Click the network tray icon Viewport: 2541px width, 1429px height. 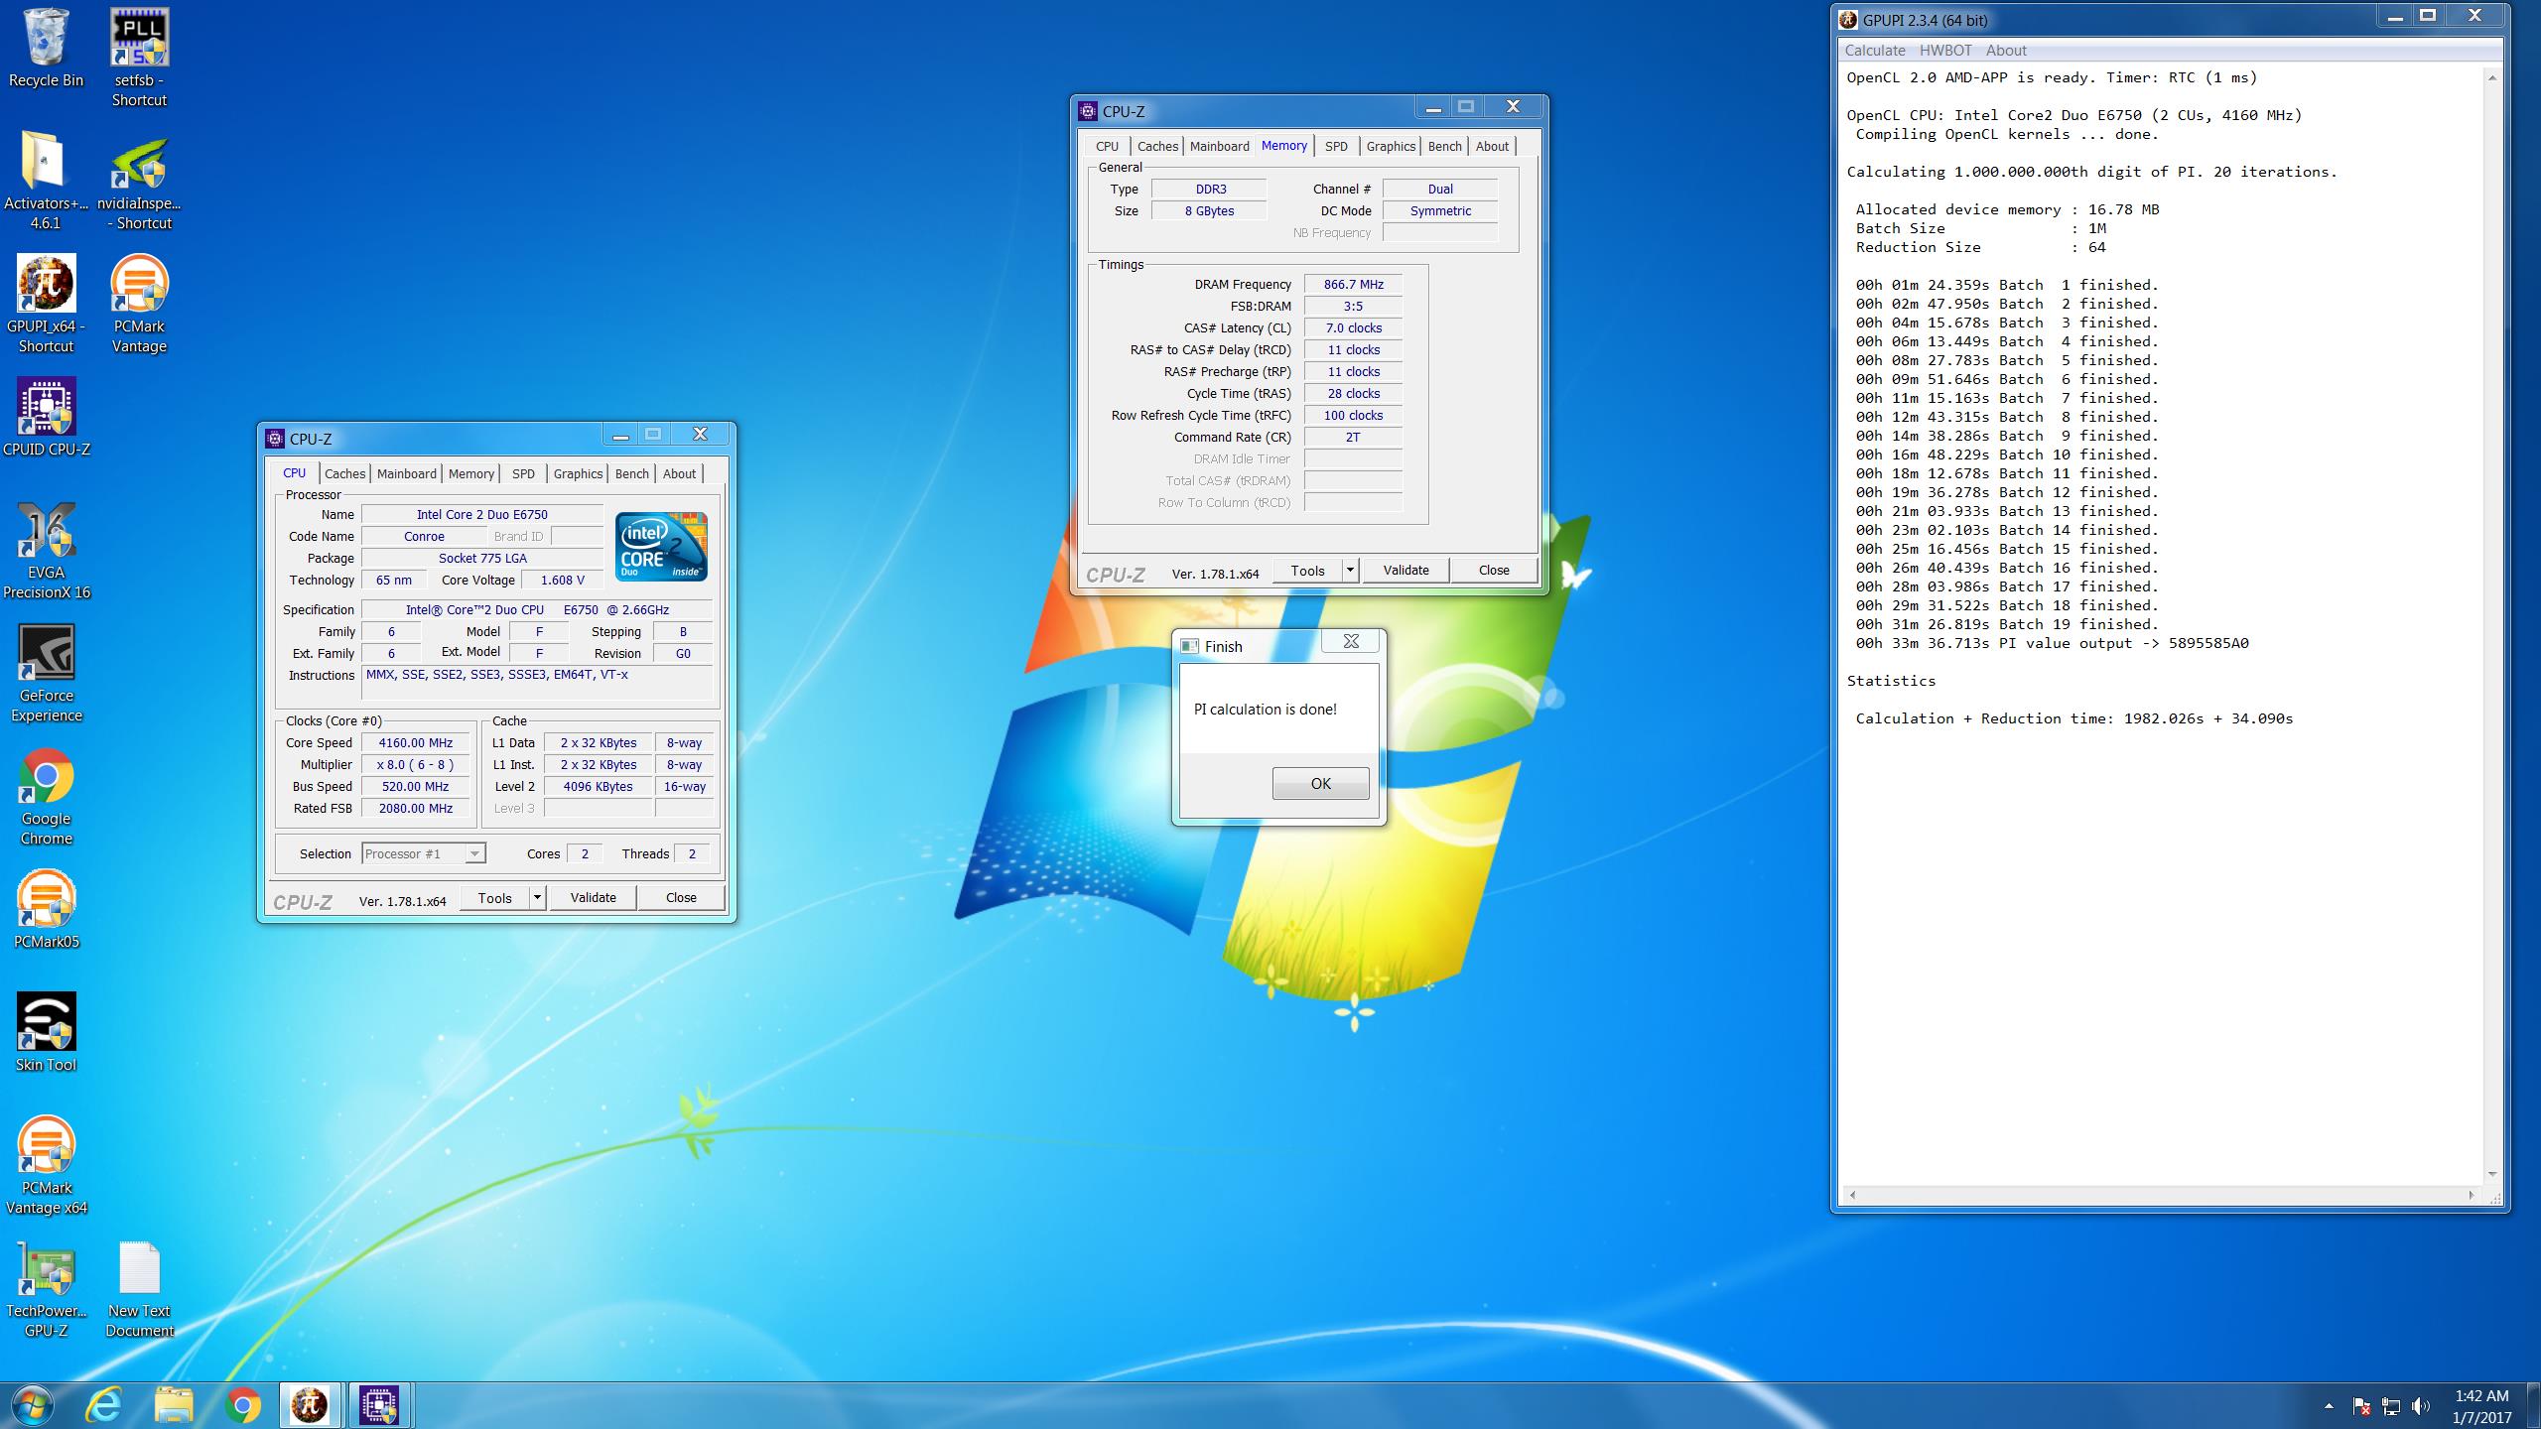pyautogui.click(x=2390, y=1406)
